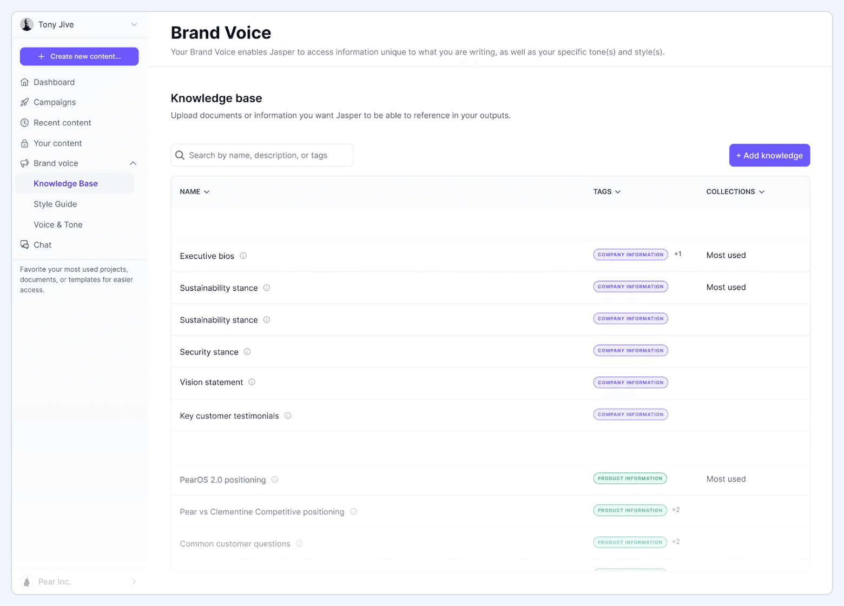Screen dimensions: 844x606
Task: Click the info icon beside Vision statement
Action: pos(252,382)
